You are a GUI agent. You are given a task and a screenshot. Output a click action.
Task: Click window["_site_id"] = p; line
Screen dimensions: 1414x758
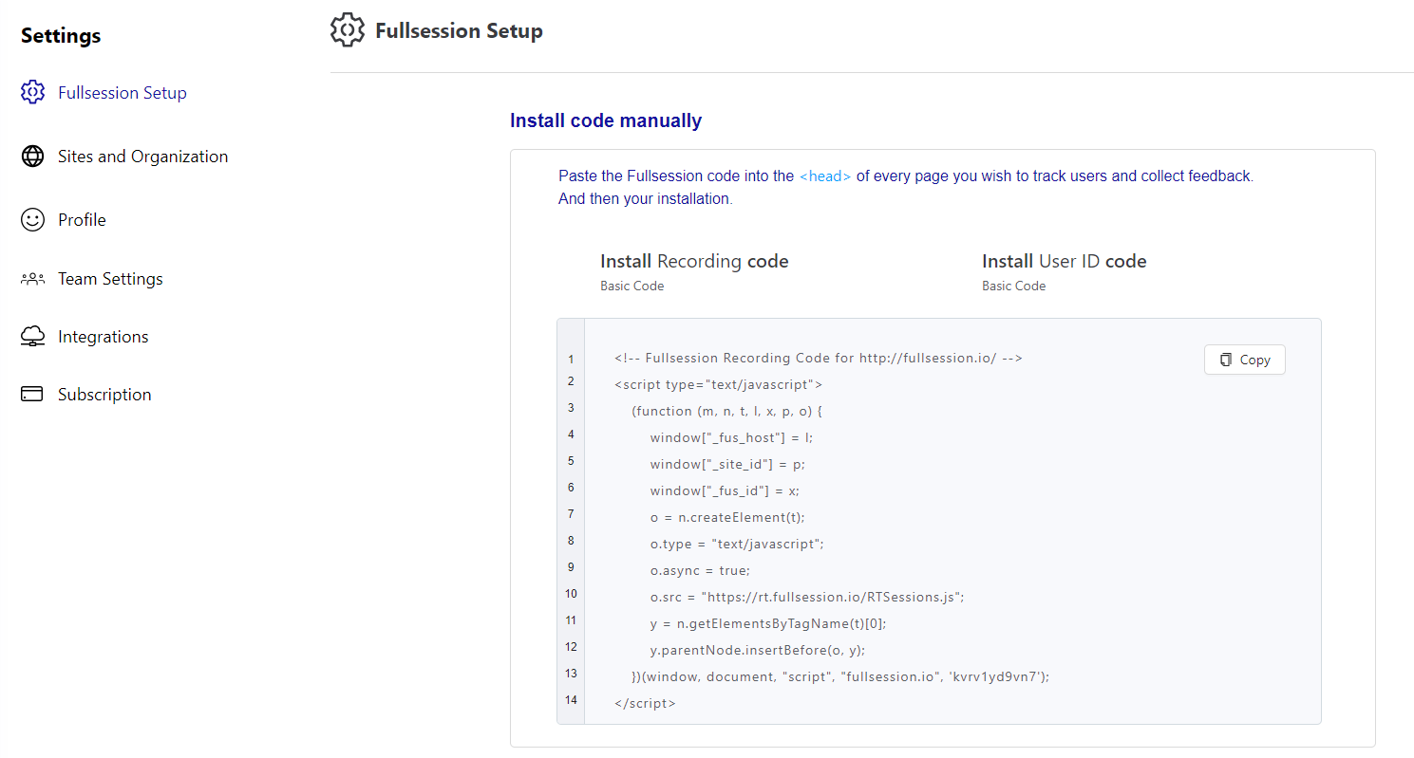727,465
